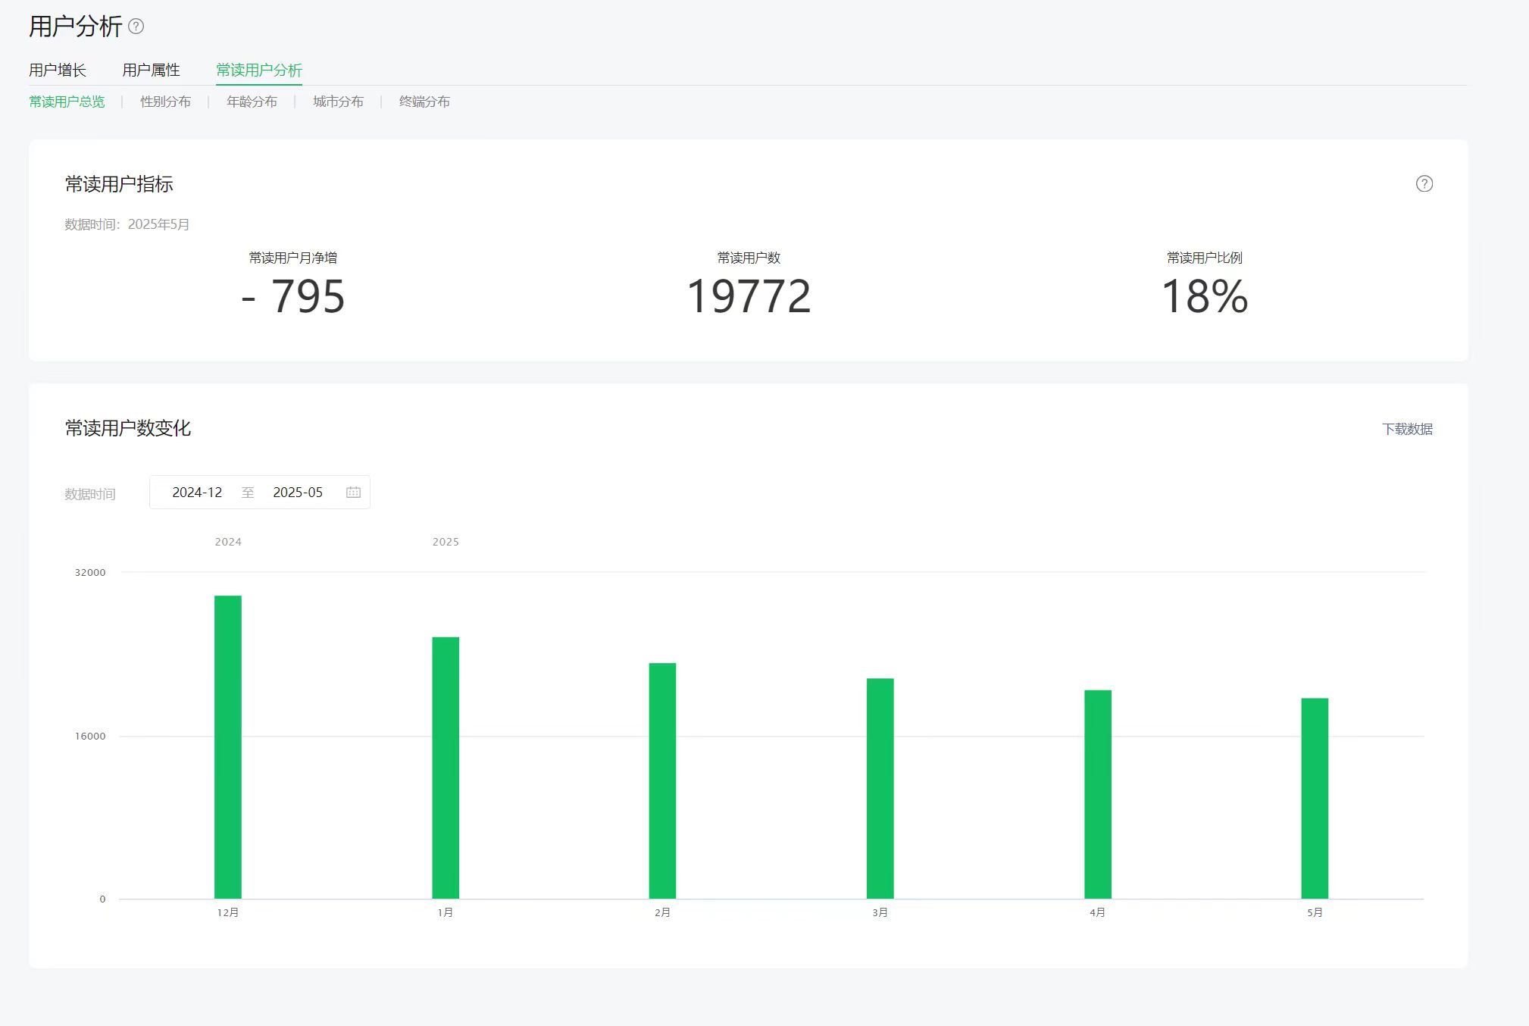Viewport: 1529px width, 1026px height.
Task: Open 年龄分布 sub-tab
Action: [252, 102]
